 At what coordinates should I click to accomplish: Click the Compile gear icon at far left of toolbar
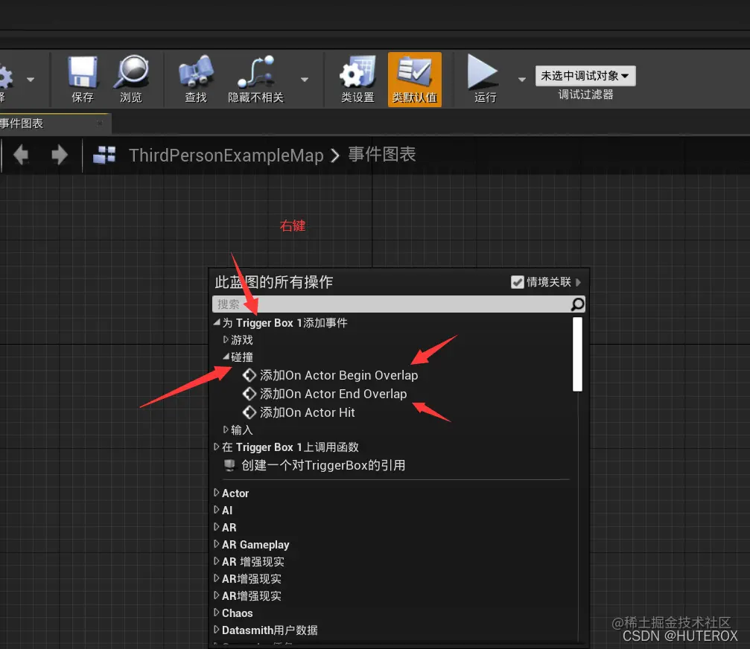click(4, 77)
